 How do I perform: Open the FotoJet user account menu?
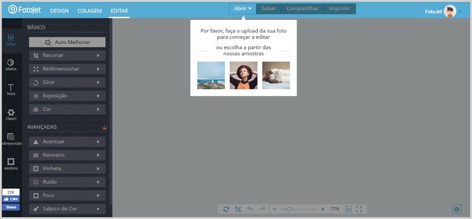(444, 11)
